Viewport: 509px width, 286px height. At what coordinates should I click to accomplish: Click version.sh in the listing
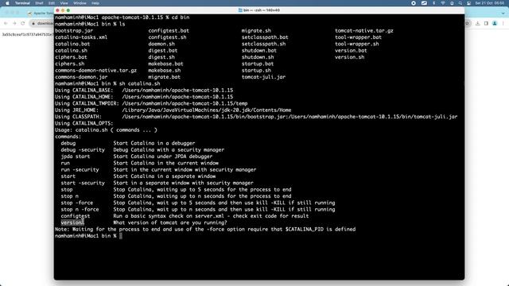(x=350, y=57)
